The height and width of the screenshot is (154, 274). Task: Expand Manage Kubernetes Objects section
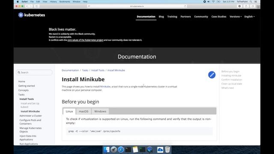(x=30, y=130)
